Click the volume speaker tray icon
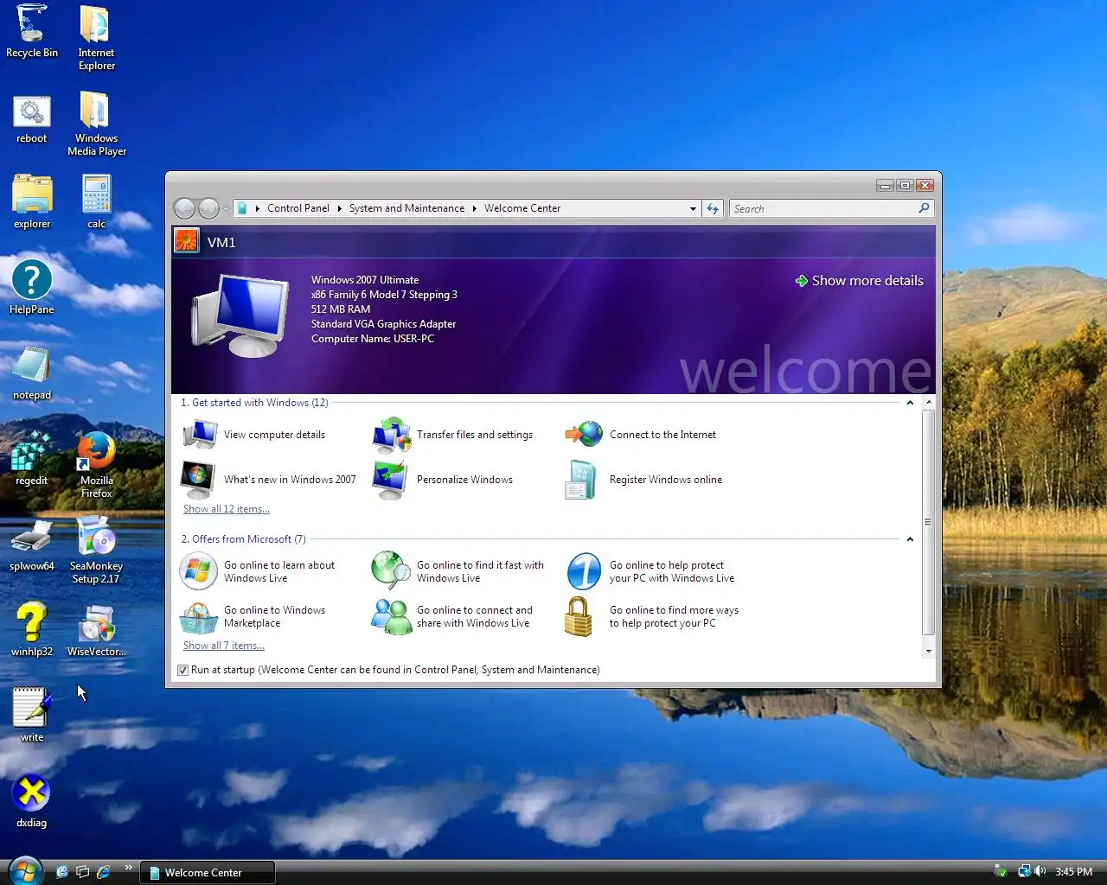Screen dimensions: 1107x885 (x=1040, y=871)
